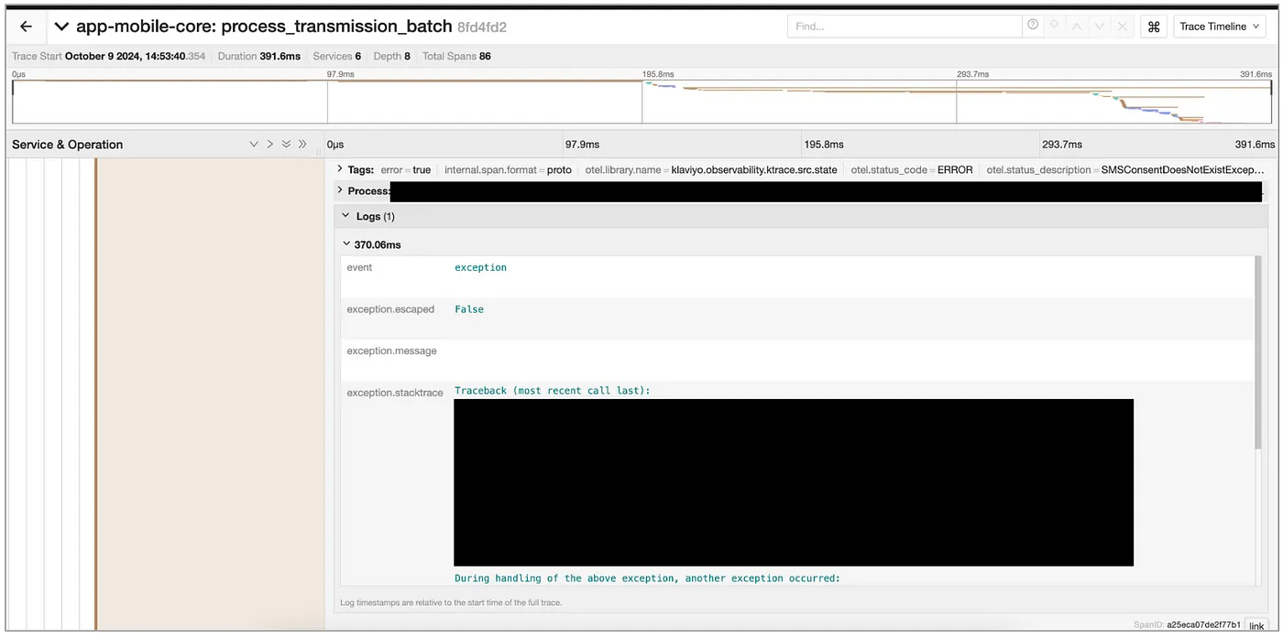The width and height of the screenshot is (1283, 637).
Task: Click the search help question mark icon
Action: pyautogui.click(x=1033, y=26)
